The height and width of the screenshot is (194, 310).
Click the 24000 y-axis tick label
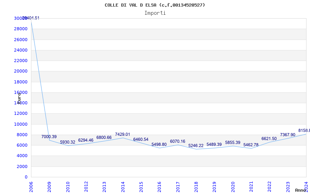(21, 50)
